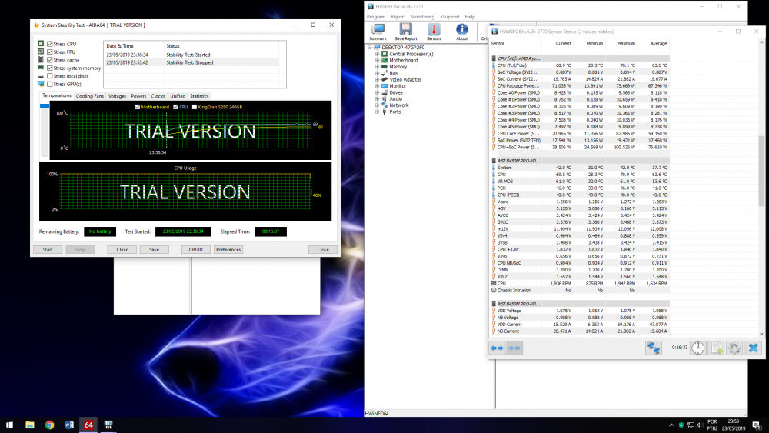Click the expand columns blue arrows icon
769x433 pixels.
497,348
